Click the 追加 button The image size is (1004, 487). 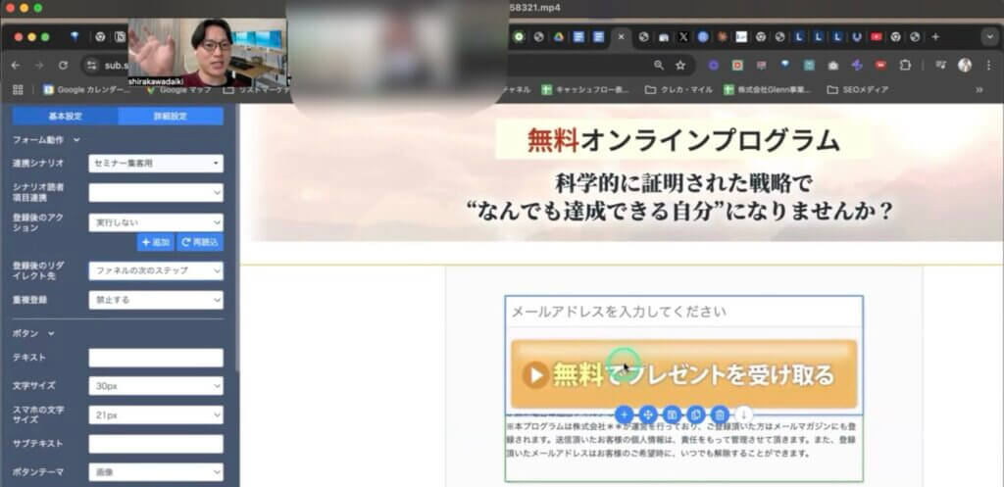click(155, 242)
